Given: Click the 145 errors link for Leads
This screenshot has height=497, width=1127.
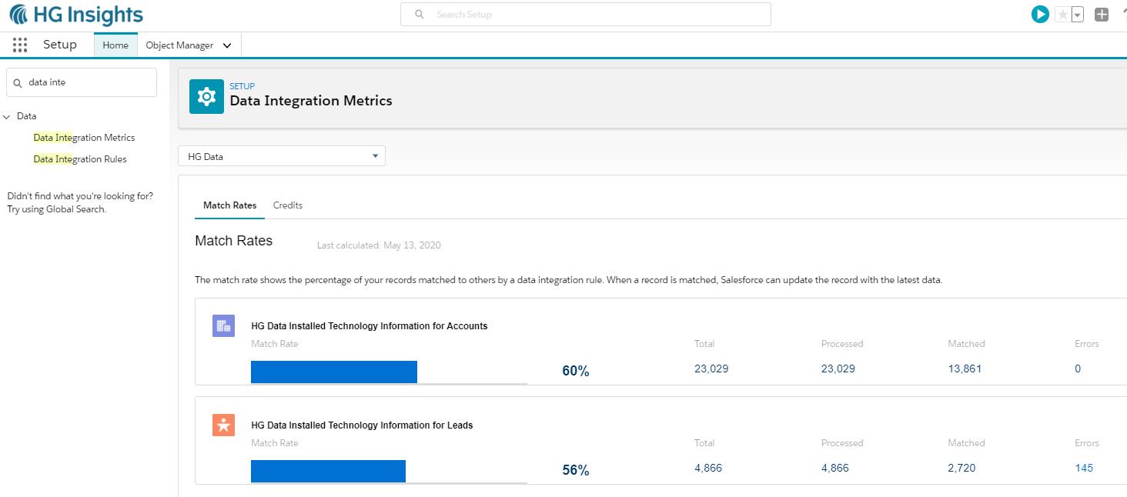Looking at the screenshot, I should [x=1084, y=468].
